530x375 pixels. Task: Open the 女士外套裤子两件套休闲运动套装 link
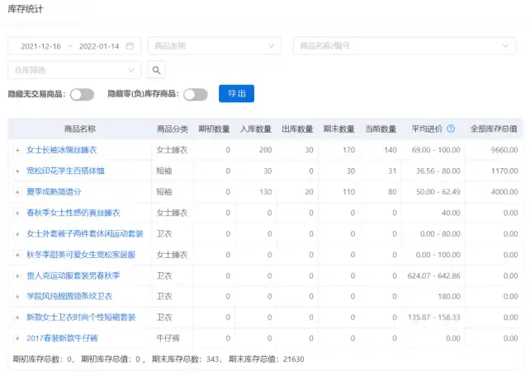click(x=85, y=233)
